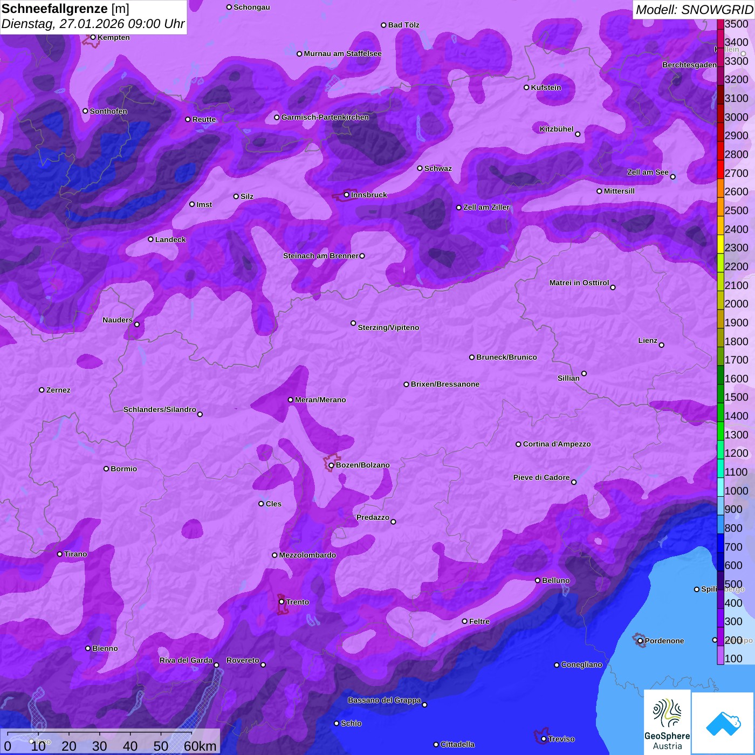755x755 pixels.
Task: Click the Brixen/Bressanone label
Action: 445,384
